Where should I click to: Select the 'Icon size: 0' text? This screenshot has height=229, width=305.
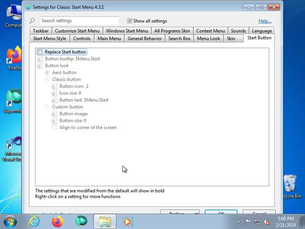coord(70,93)
